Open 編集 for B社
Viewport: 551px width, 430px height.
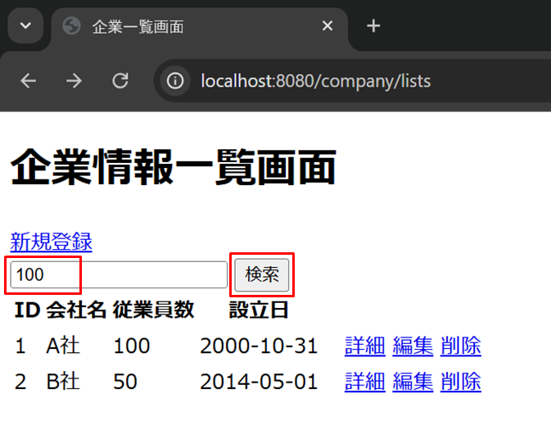[413, 382]
